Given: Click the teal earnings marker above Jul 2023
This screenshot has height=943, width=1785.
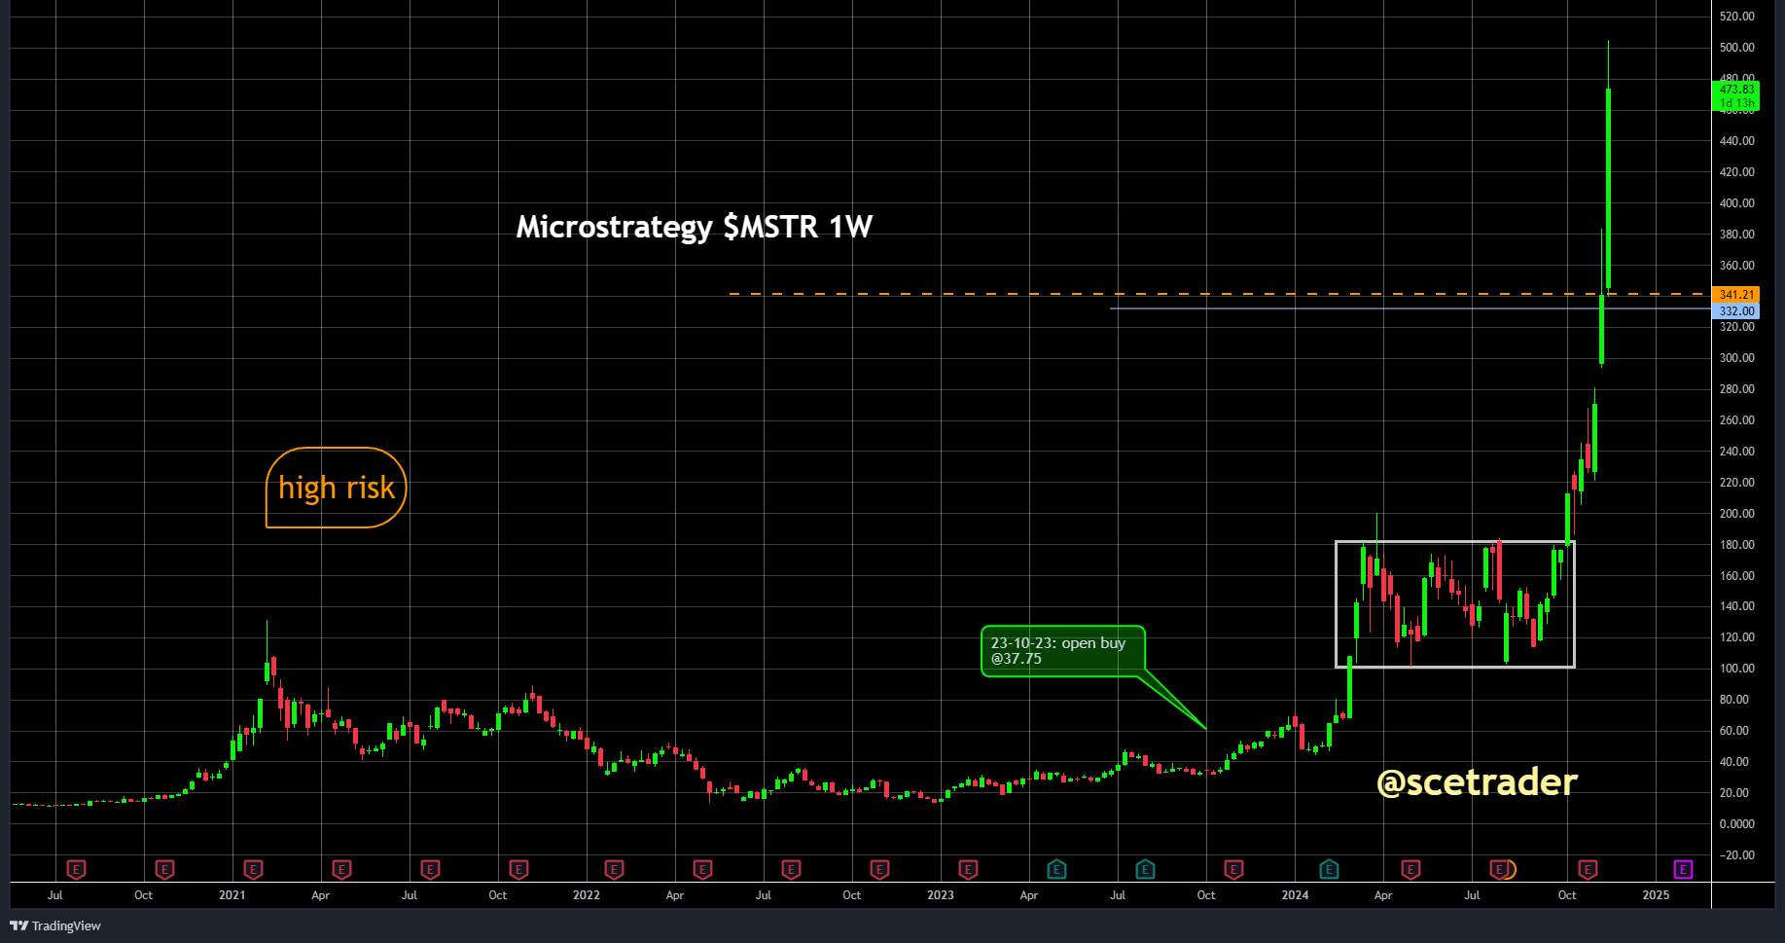Looking at the screenshot, I should pyautogui.click(x=1145, y=869).
